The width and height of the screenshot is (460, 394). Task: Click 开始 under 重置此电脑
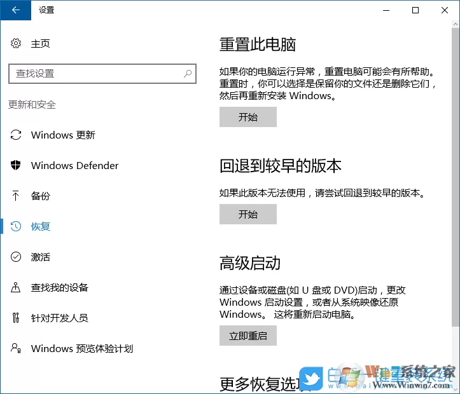248,117
